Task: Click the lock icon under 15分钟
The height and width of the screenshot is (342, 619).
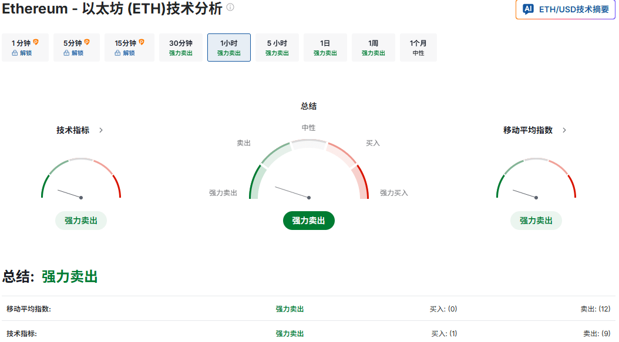Action: 117,53
